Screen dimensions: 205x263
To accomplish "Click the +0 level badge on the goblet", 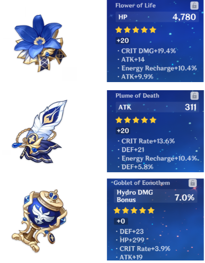I will click(121, 221).
